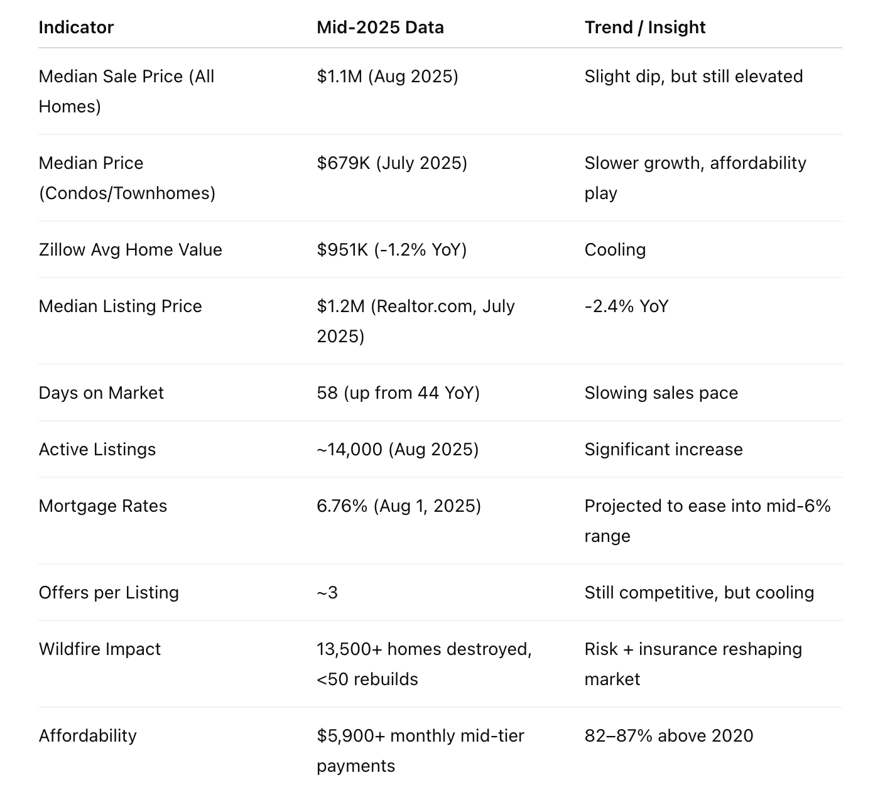
Task: Select the Zillow Avg Home Value row label
Action: [x=131, y=250]
